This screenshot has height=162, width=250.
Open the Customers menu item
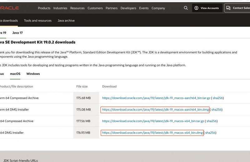[95, 8]
